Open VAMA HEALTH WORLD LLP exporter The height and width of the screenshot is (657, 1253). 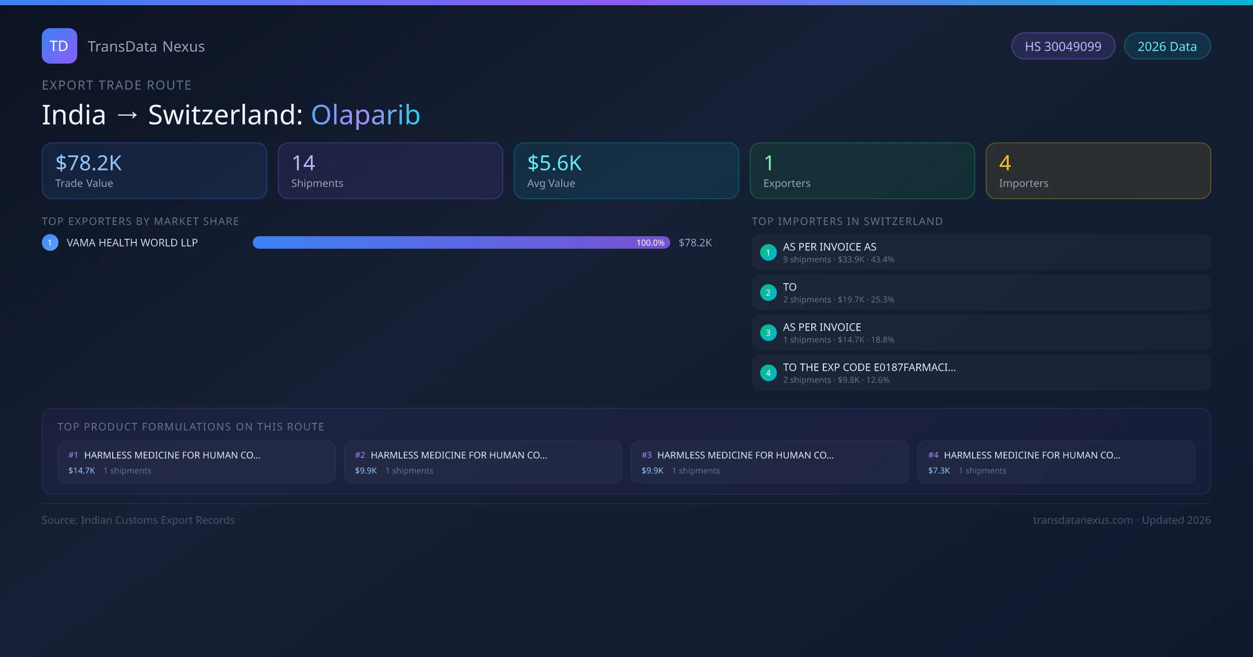132,242
